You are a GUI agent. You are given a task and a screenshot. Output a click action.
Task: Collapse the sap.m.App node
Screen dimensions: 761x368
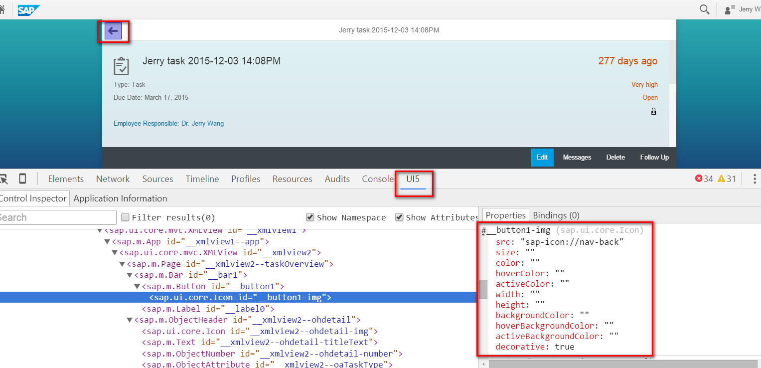[107, 242]
